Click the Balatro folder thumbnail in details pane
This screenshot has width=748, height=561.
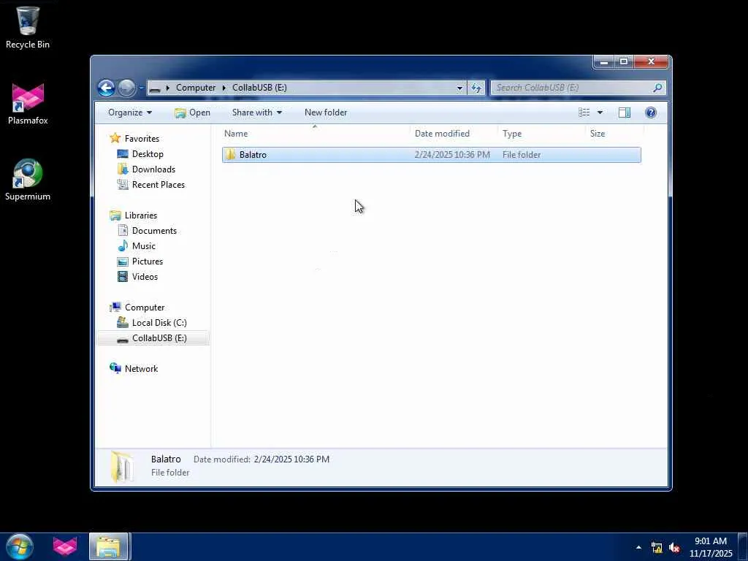point(122,467)
